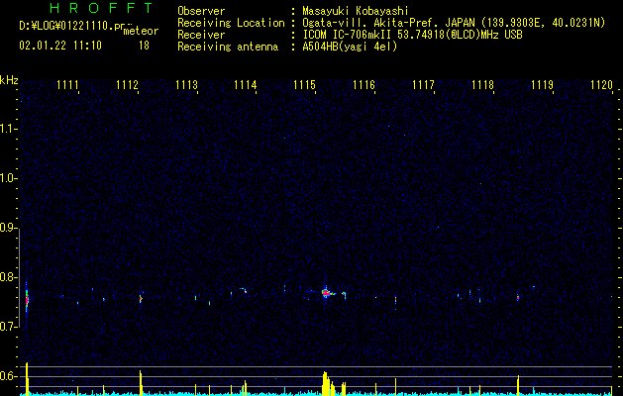Click the HROFFT title text
The width and height of the screenshot is (623, 396).
[x=101, y=8]
